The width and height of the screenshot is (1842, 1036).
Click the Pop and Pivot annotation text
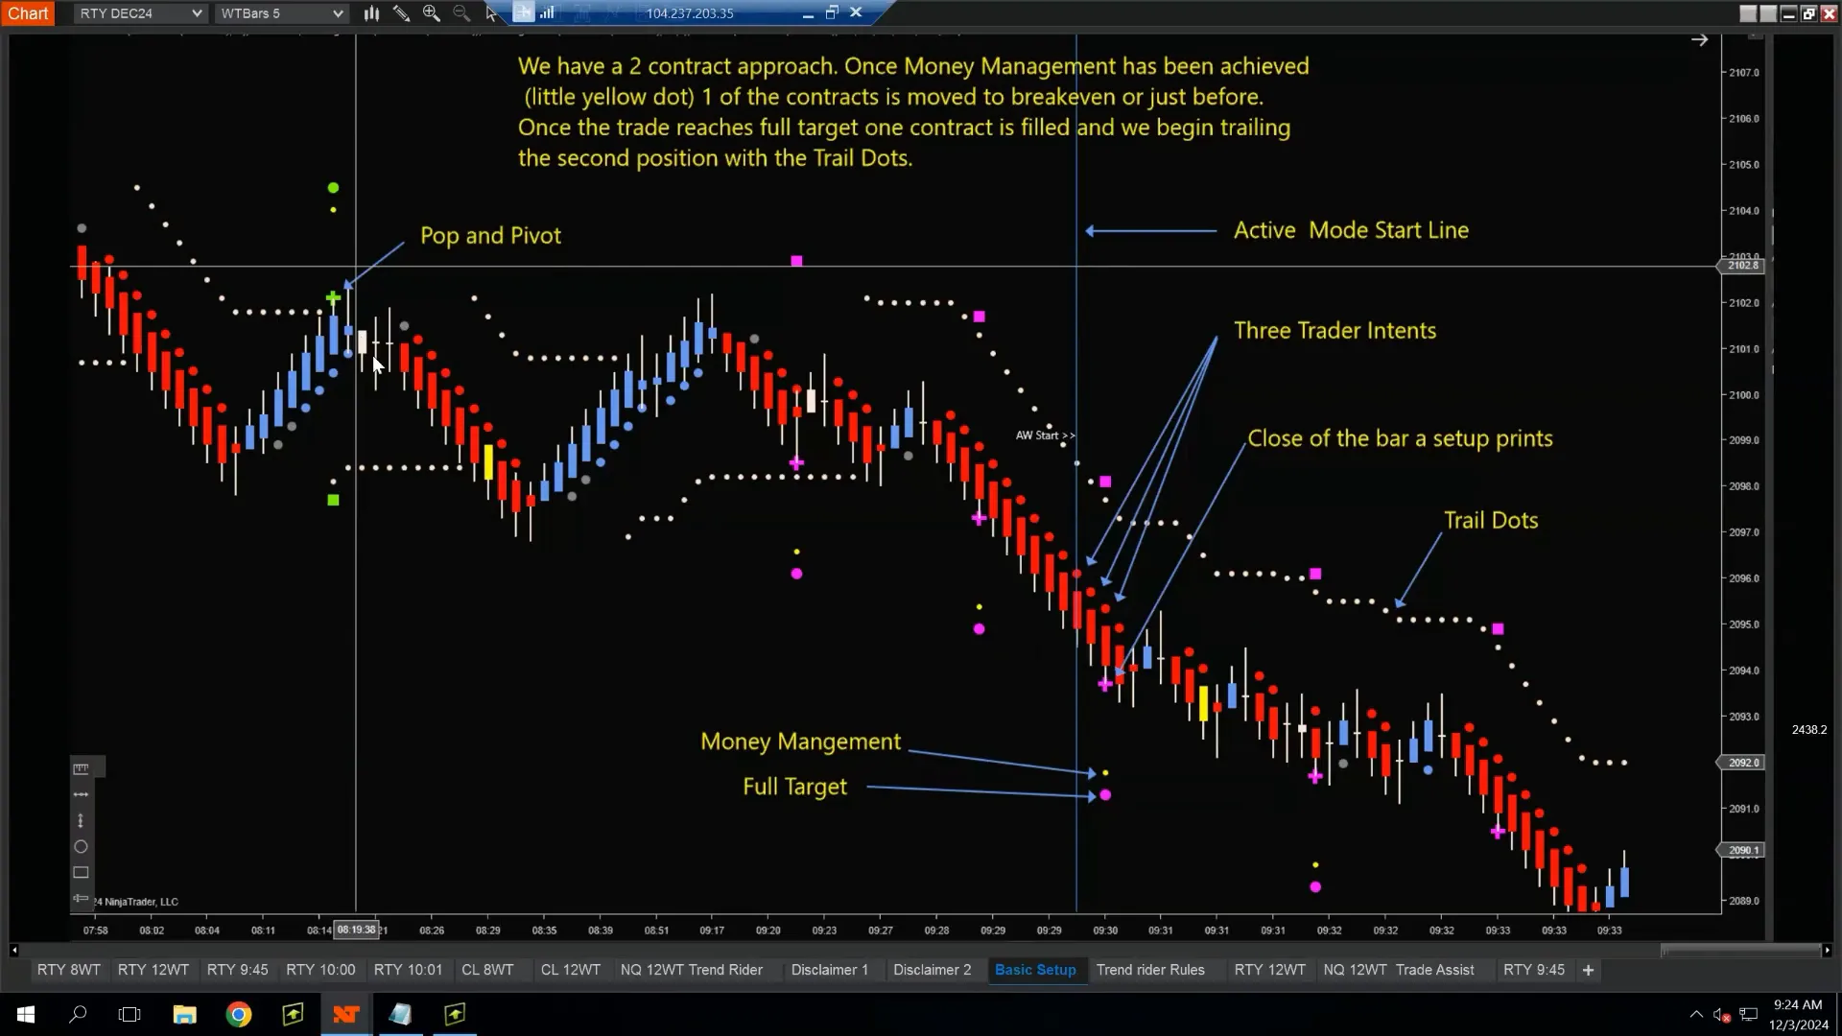click(490, 236)
